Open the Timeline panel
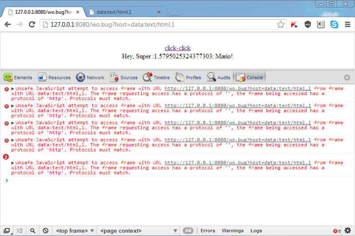Screen dimensions: 355x236 156,77
